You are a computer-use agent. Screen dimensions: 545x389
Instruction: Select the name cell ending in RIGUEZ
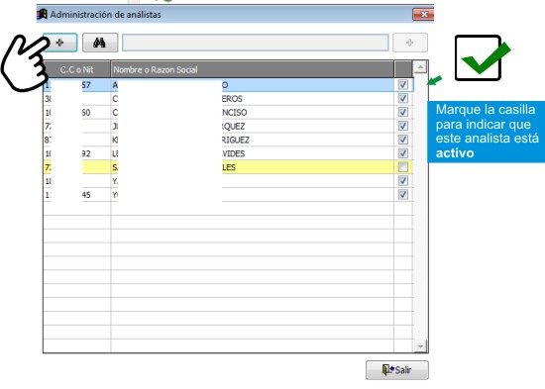[253, 140]
